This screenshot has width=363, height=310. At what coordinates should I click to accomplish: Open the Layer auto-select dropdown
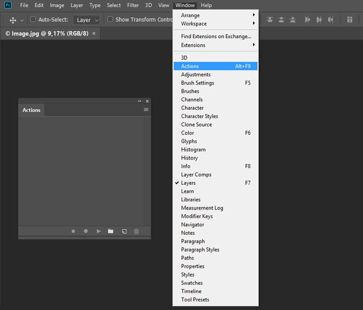pyautogui.click(x=86, y=20)
